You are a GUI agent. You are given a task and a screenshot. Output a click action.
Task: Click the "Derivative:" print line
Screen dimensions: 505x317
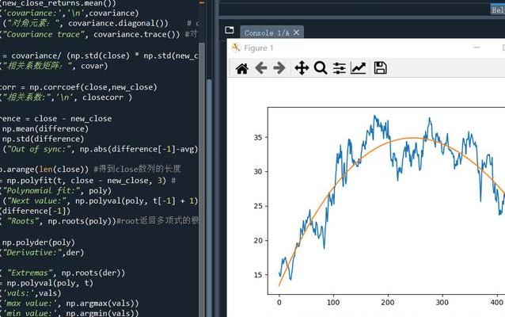pyautogui.click(x=42, y=252)
